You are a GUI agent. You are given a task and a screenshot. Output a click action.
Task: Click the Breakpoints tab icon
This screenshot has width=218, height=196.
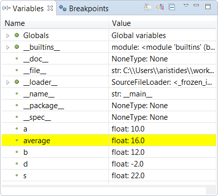coord(63,8)
